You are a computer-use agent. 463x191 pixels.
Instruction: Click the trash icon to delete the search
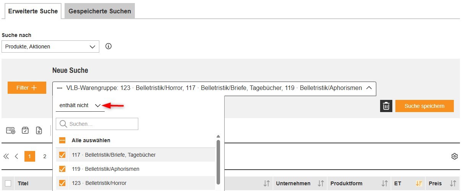386,106
